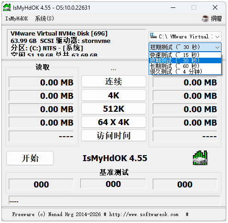Click the VMware Virtual NVMe Disk [69G] text
This screenshot has height=223, width=228.
pos(59,33)
